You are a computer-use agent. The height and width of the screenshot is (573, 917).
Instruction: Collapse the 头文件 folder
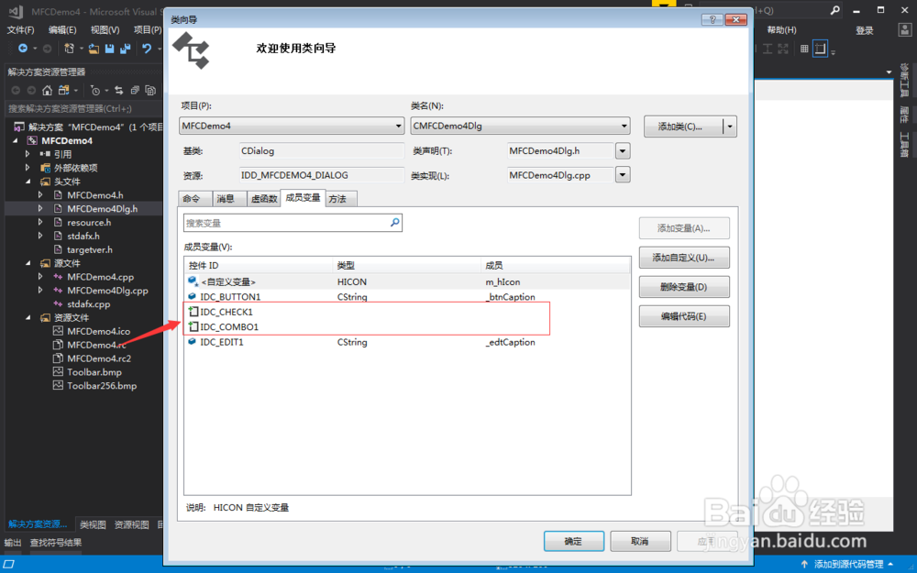point(28,182)
